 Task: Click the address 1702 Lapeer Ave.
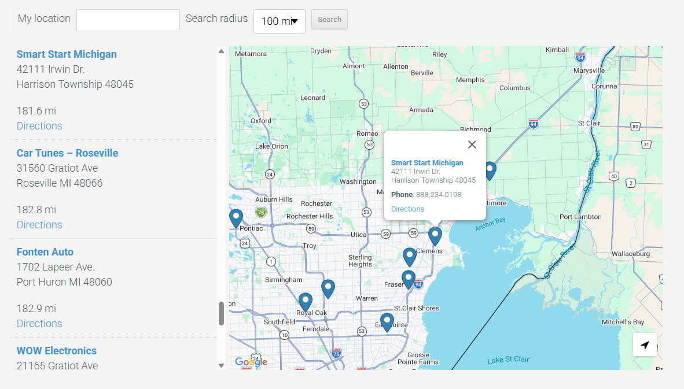[56, 267]
